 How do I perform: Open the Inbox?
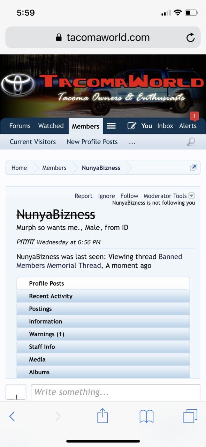[165, 126]
